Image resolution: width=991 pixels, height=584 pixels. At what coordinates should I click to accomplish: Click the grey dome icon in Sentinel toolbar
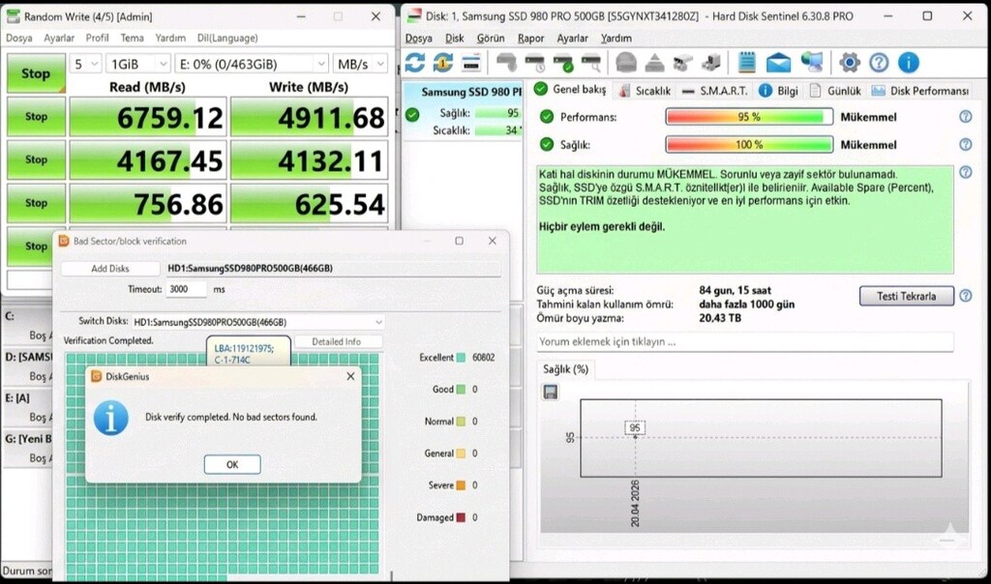click(626, 63)
